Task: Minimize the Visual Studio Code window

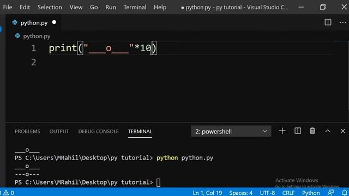Action: (301, 7)
